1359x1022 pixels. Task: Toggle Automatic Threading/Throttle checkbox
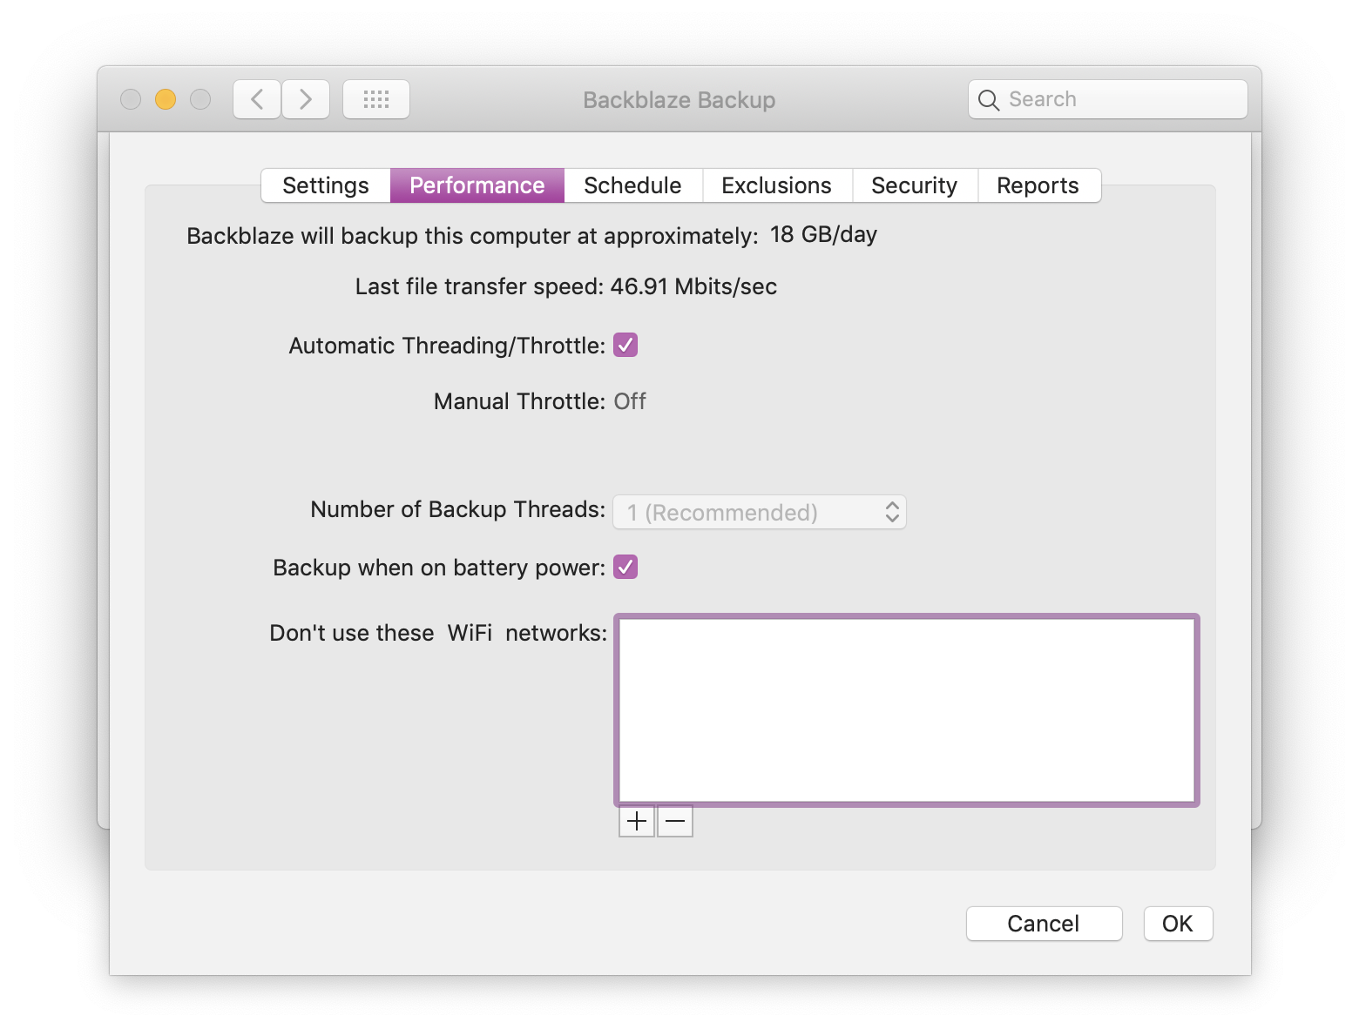coord(625,345)
